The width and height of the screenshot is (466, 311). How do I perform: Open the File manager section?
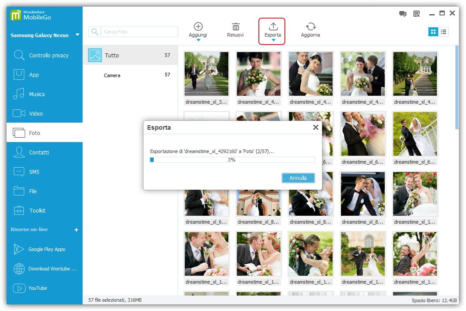[45, 191]
